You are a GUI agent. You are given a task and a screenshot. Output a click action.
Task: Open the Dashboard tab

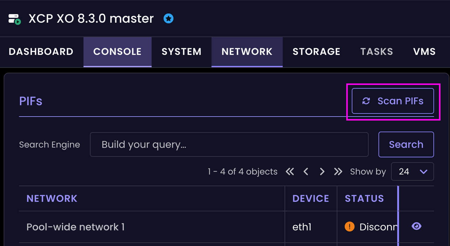(x=41, y=52)
